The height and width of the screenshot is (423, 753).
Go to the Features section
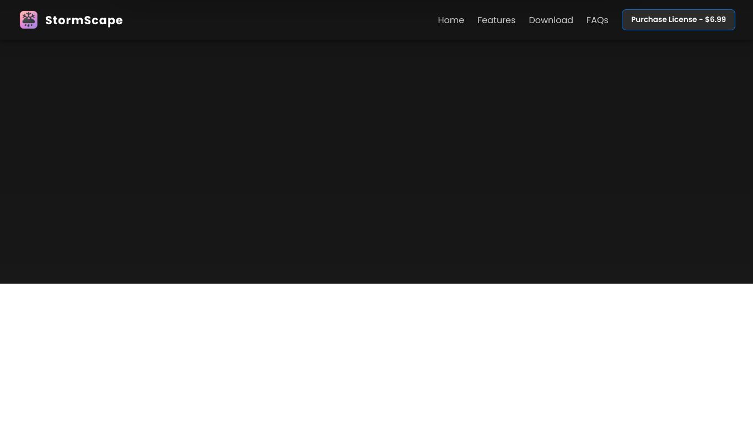496,20
